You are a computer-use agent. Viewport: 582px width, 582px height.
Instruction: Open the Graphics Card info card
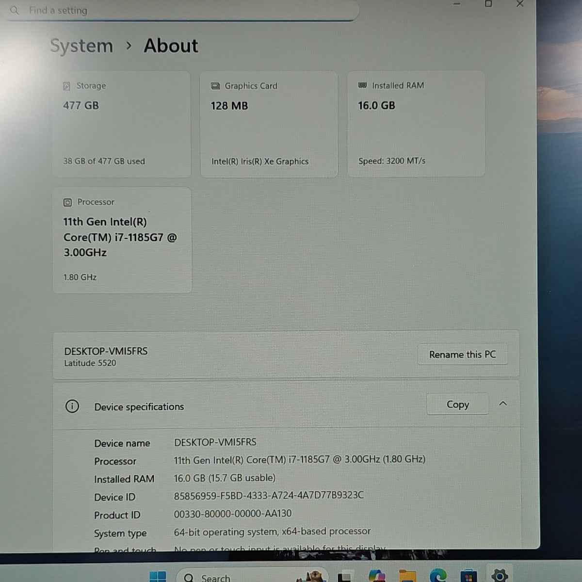click(269, 124)
